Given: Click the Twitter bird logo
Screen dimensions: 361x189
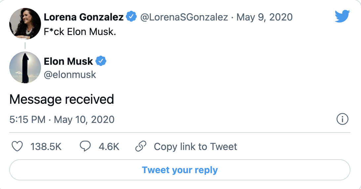Looking at the screenshot, I should pos(342,16).
